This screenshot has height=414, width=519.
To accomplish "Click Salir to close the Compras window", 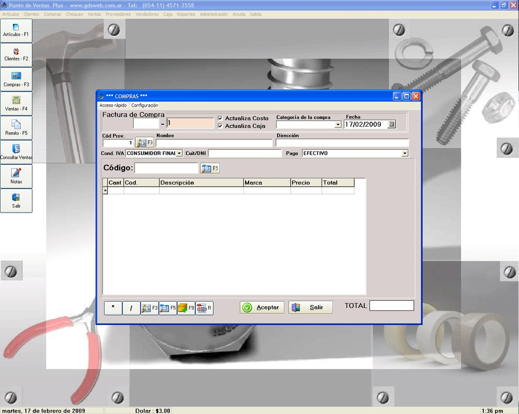I will 310,307.
